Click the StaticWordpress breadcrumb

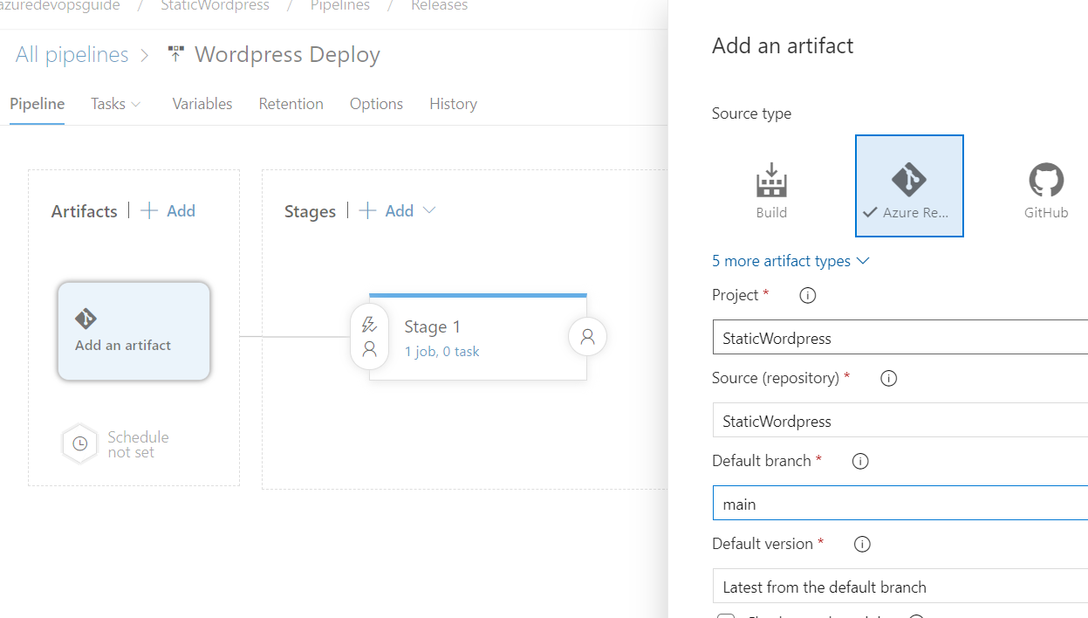(216, 6)
